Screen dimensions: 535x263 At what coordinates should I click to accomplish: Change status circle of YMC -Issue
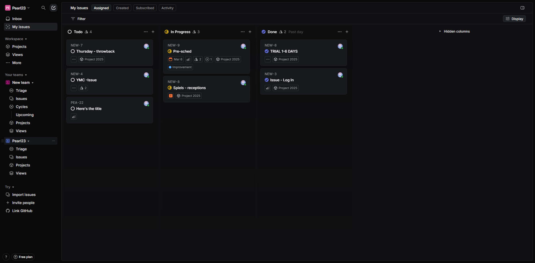pyautogui.click(x=73, y=80)
